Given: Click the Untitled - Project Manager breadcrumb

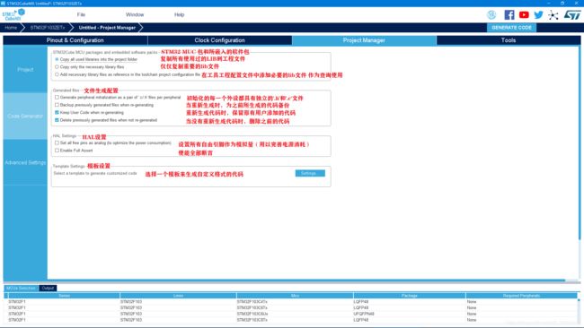Looking at the screenshot, I should tap(107, 28).
